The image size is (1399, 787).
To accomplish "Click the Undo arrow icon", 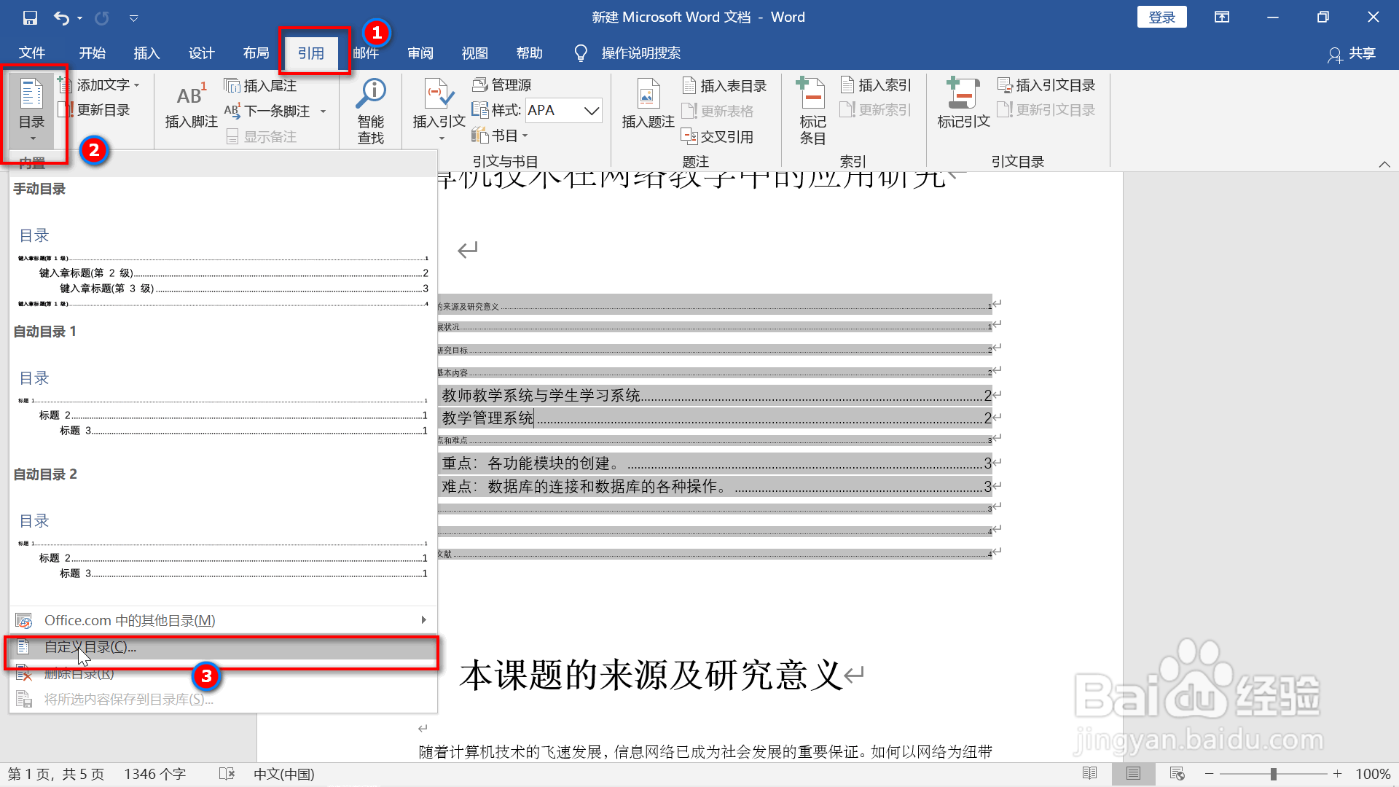I will (61, 17).
